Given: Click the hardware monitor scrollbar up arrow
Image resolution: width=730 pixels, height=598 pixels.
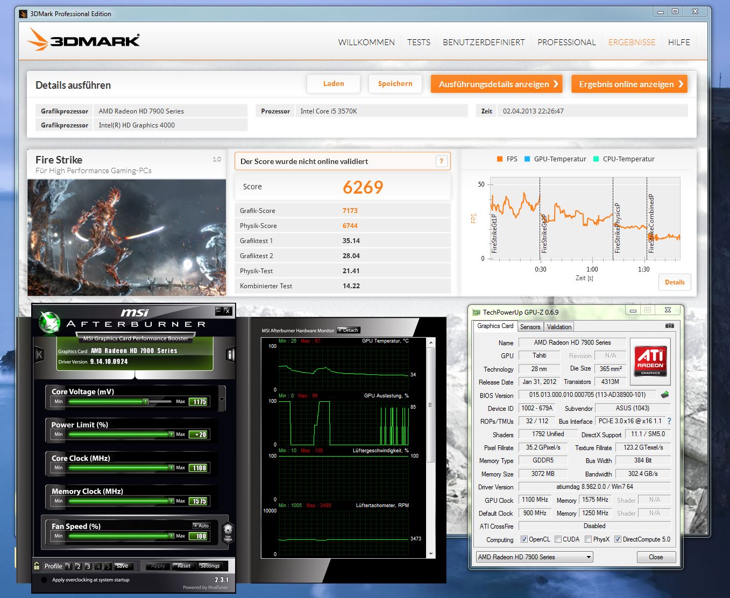Looking at the screenshot, I should [430, 342].
